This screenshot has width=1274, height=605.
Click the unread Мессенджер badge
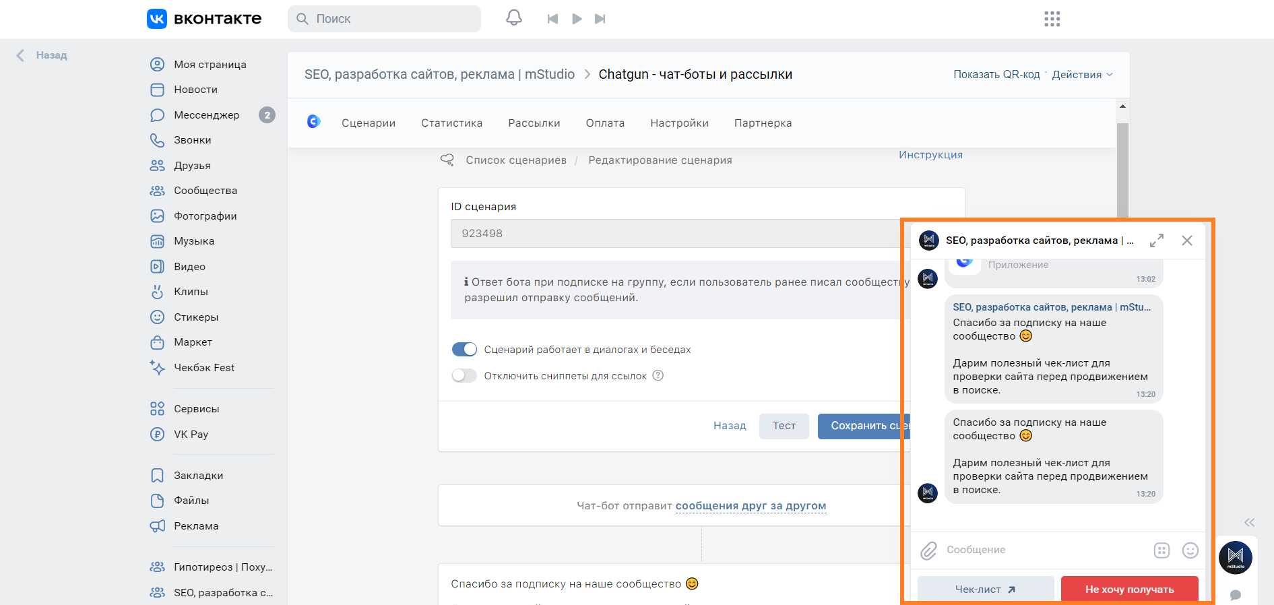(x=267, y=115)
